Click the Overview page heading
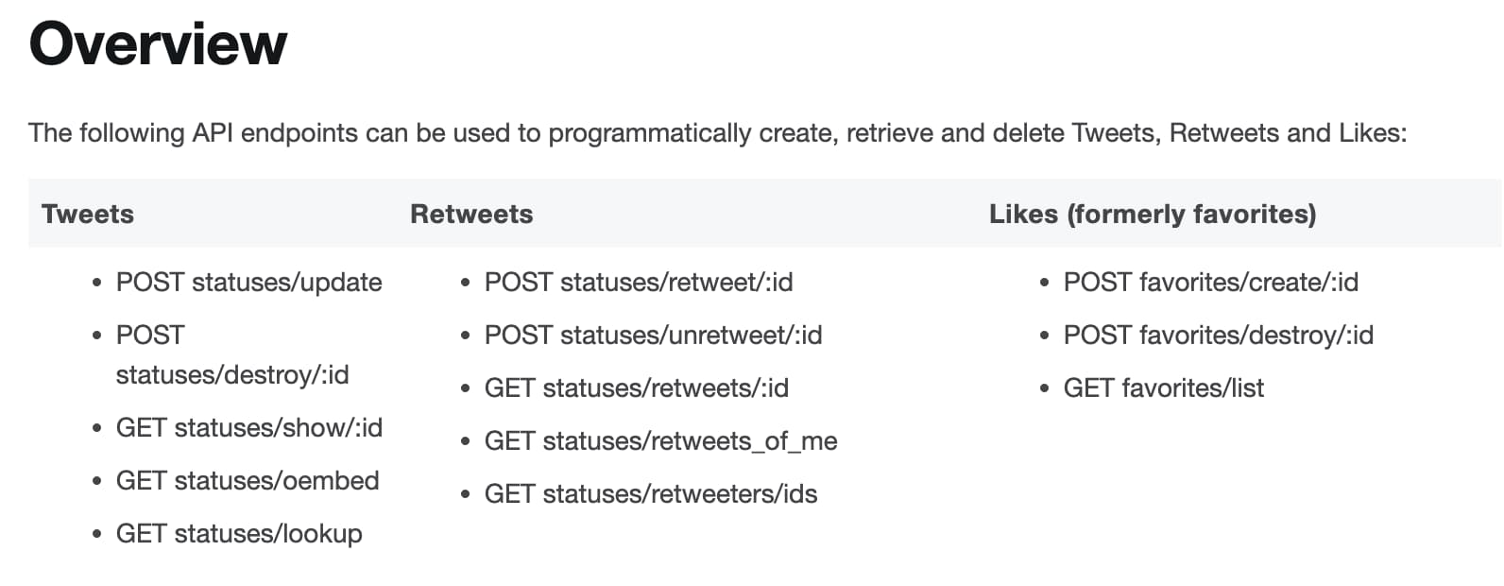 pyautogui.click(x=158, y=43)
